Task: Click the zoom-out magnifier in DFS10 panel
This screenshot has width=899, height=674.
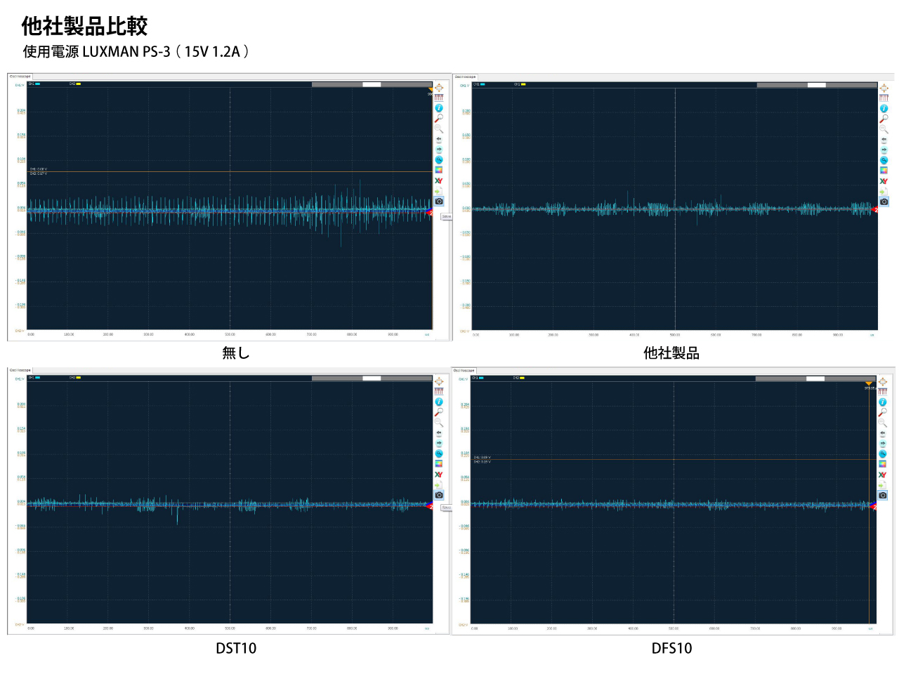Action: click(x=883, y=423)
